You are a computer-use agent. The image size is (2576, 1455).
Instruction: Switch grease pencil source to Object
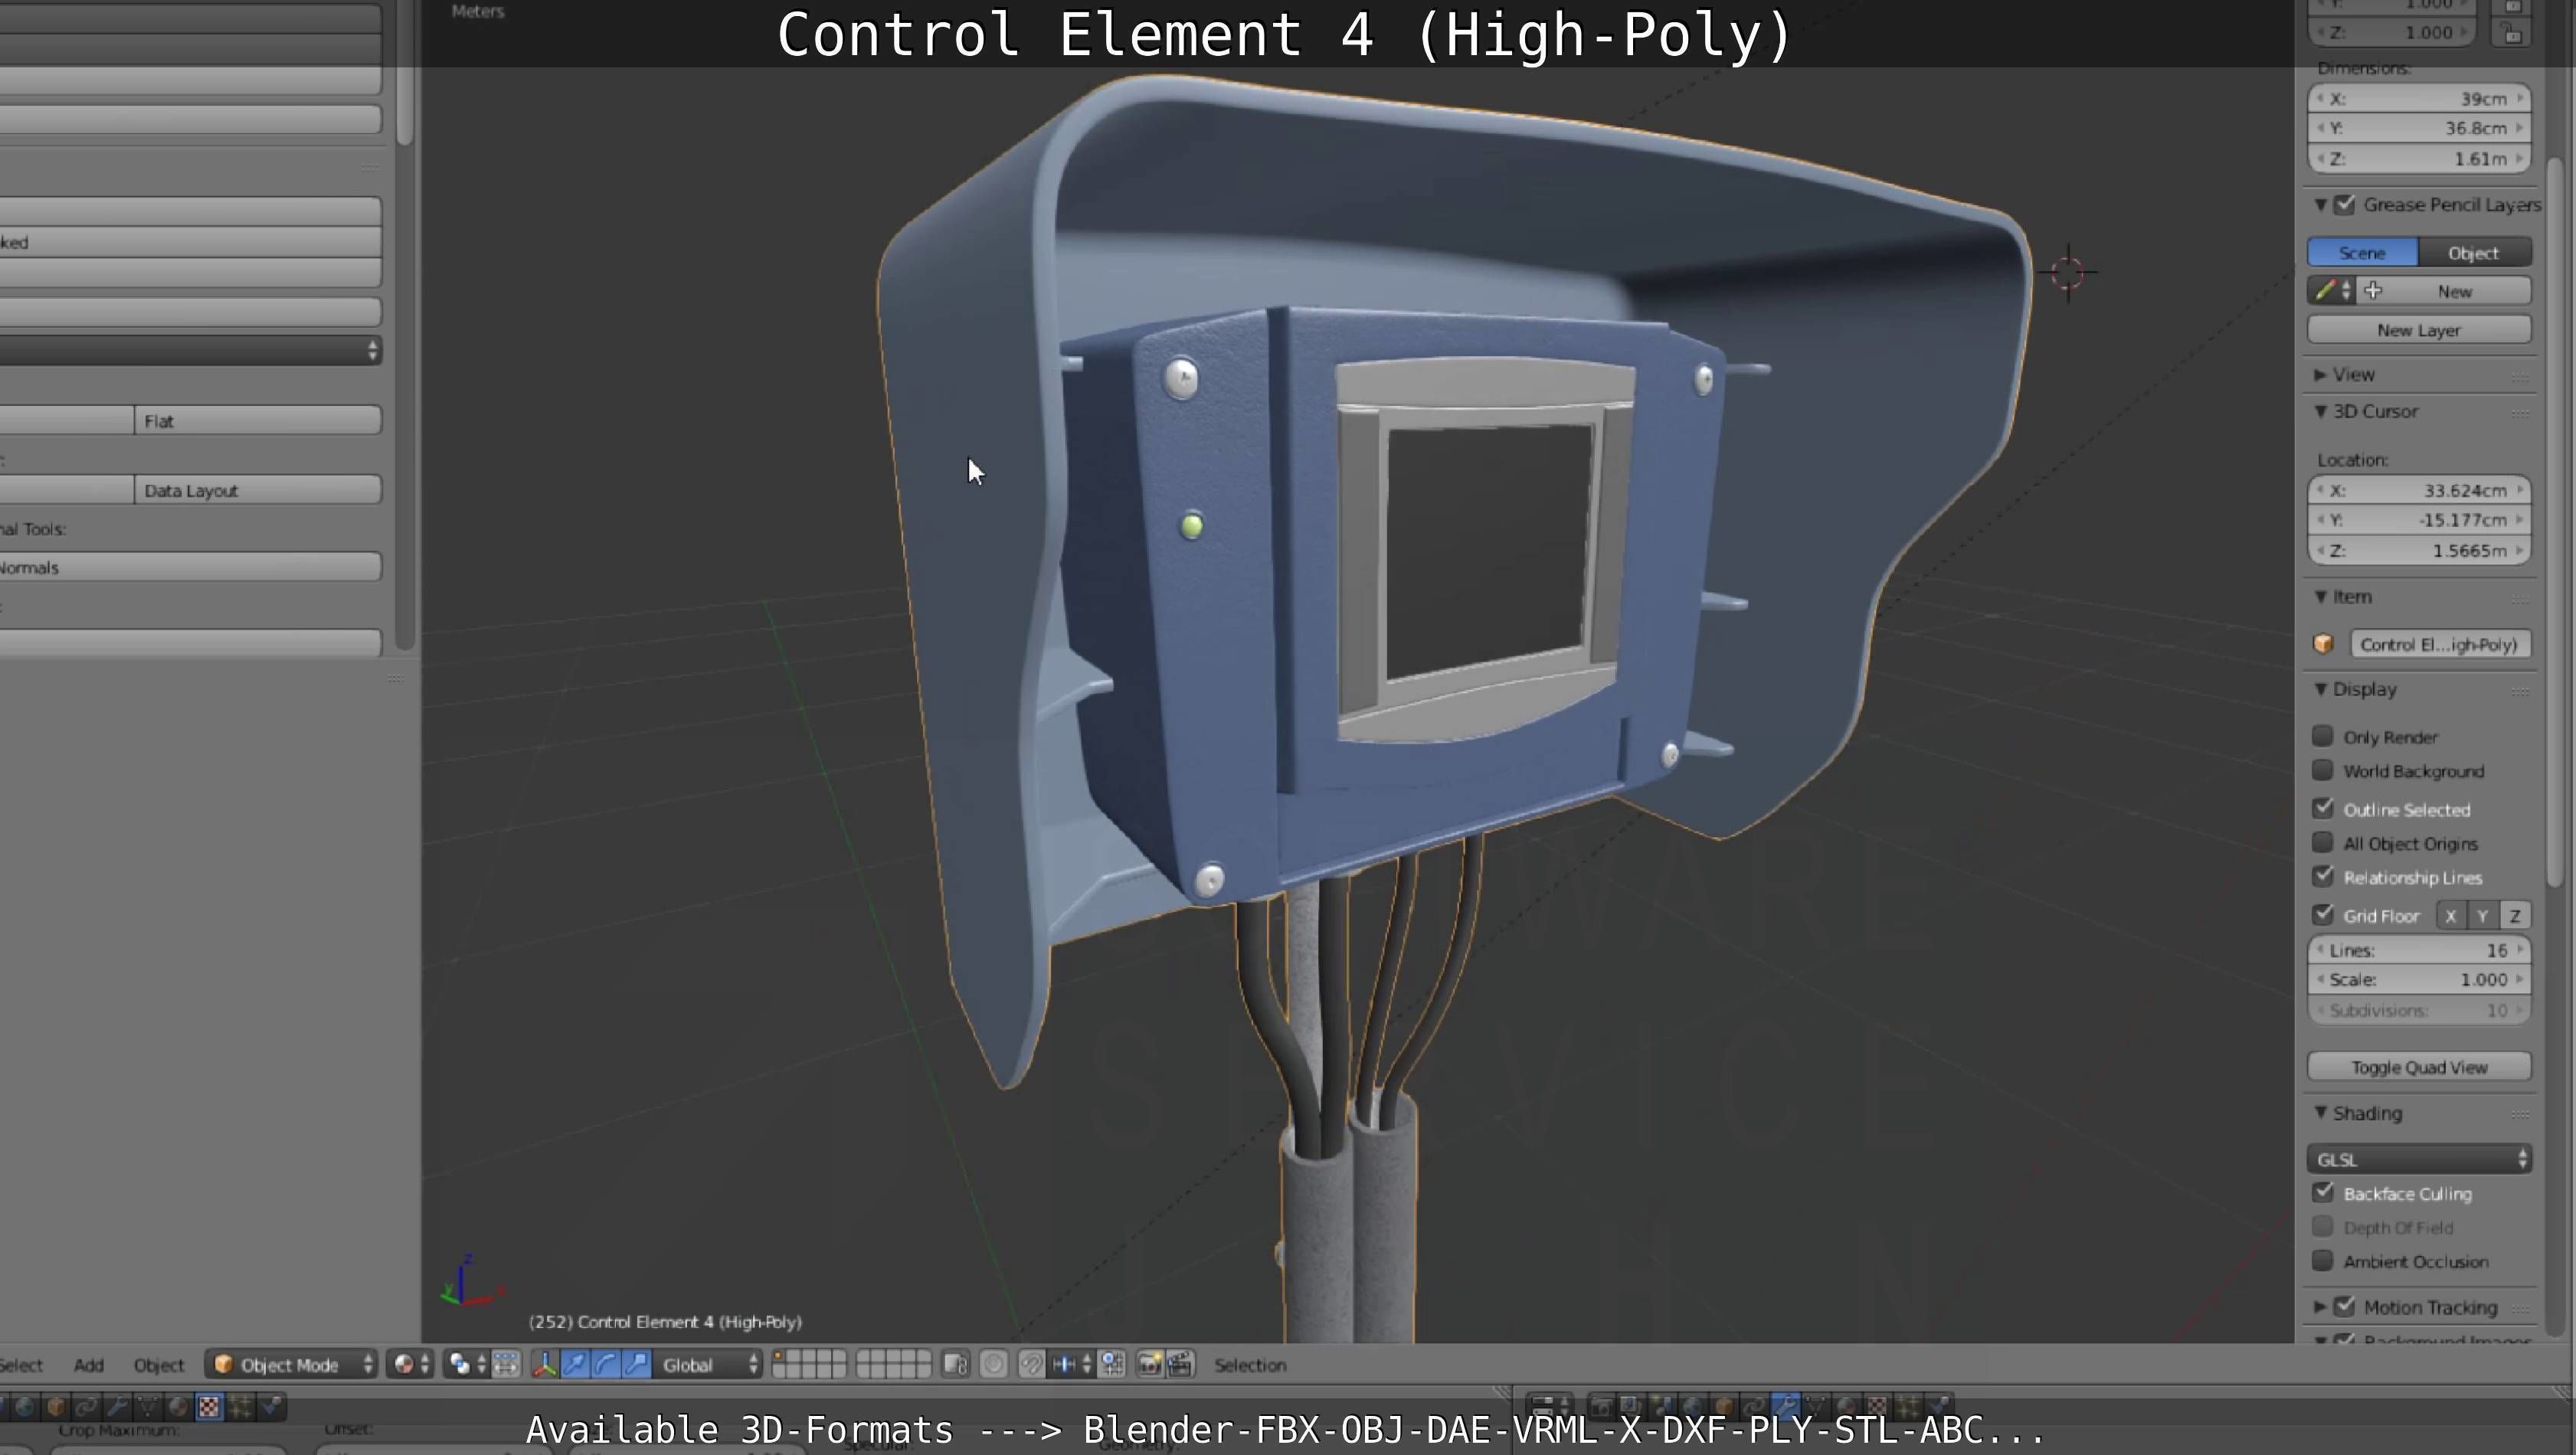(x=2474, y=253)
